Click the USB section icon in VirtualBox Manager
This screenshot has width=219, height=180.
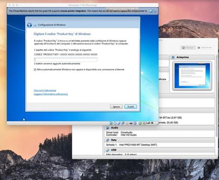(x=108, y=150)
